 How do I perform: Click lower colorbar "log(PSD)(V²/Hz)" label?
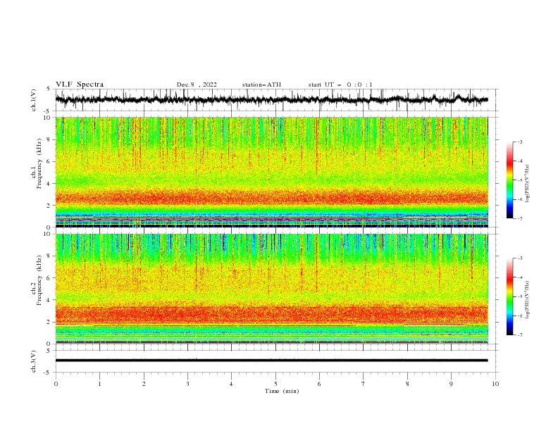pos(528,300)
